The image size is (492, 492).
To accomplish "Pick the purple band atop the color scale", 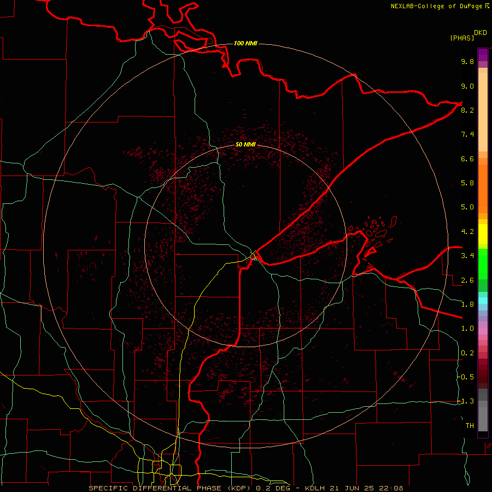I will pyautogui.click(x=483, y=55).
